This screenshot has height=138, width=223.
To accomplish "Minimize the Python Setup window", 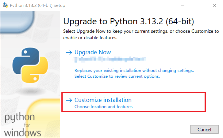I will pos(183,5).
